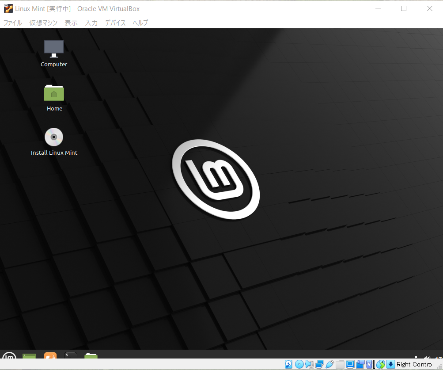This screenshot has height=370, width=443.
Task: Open Files manager from the Mint panel
Action: pos(91,355)
